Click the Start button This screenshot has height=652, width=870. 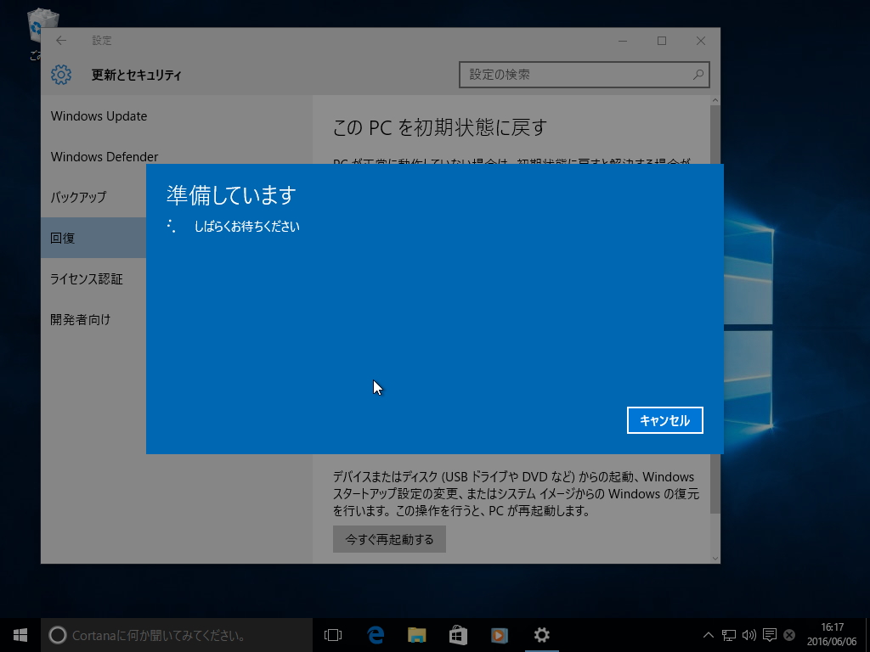pyautogui.click(x=19, y=634)
